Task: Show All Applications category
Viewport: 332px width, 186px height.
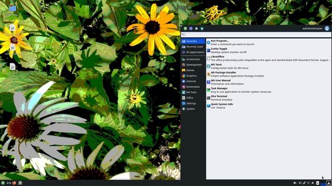Action: 193,52
